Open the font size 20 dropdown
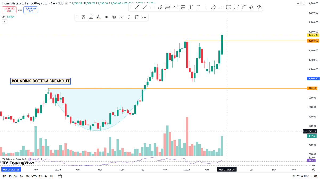320x180 pixels. [106, 17]
